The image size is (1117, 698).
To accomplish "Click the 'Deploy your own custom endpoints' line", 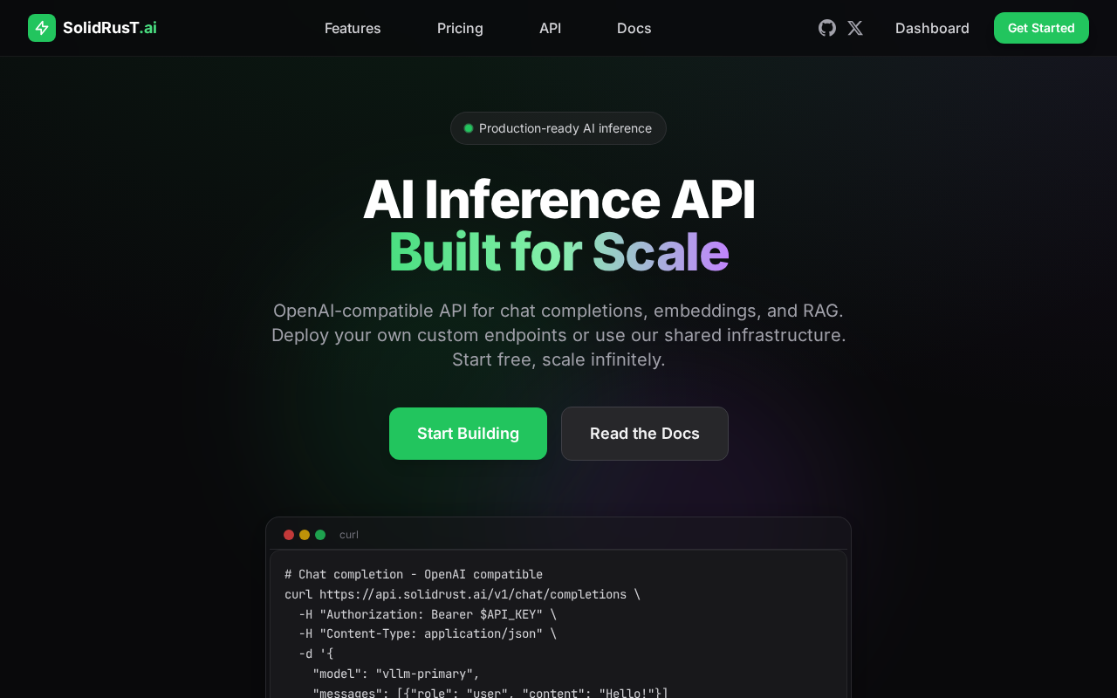I will [x=558, y=335].
